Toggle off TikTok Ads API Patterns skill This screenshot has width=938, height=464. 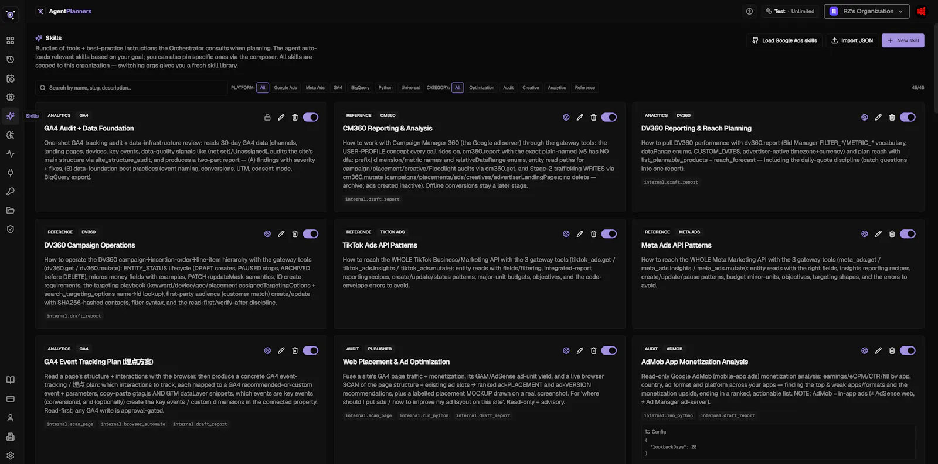coord(609,234)
